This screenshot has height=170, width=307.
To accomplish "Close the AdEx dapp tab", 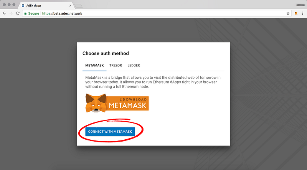I will click(x=70, y=5).
